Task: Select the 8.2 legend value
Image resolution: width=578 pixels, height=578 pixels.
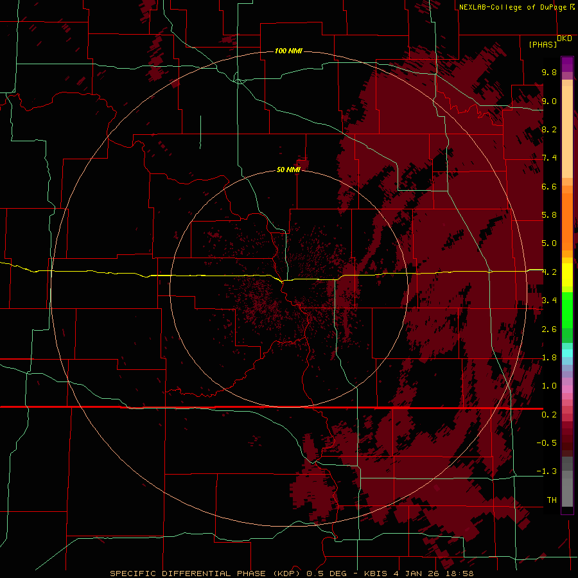Action: [549, 129]
